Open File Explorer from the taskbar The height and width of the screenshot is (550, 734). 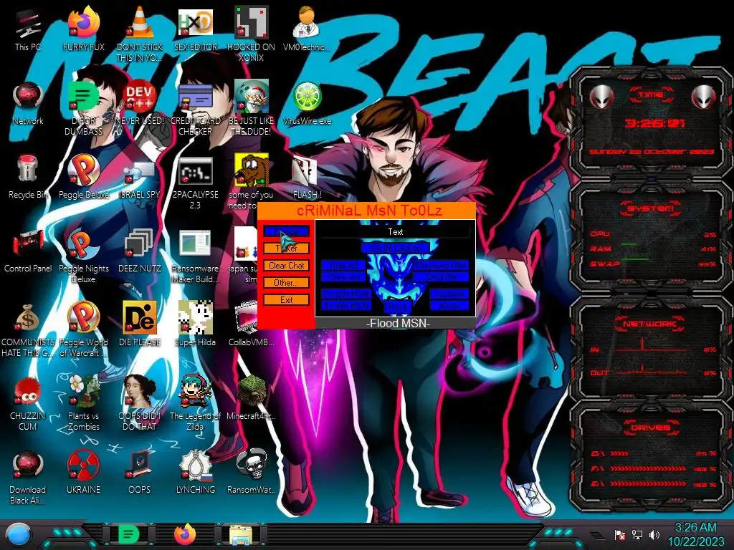(x=241, y=534)
